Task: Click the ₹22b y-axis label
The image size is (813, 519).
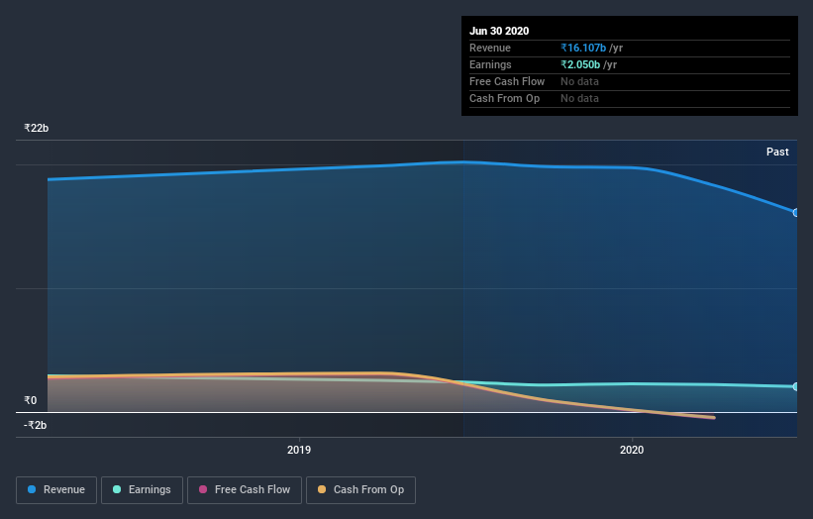Action: click(x=37, y=128)
